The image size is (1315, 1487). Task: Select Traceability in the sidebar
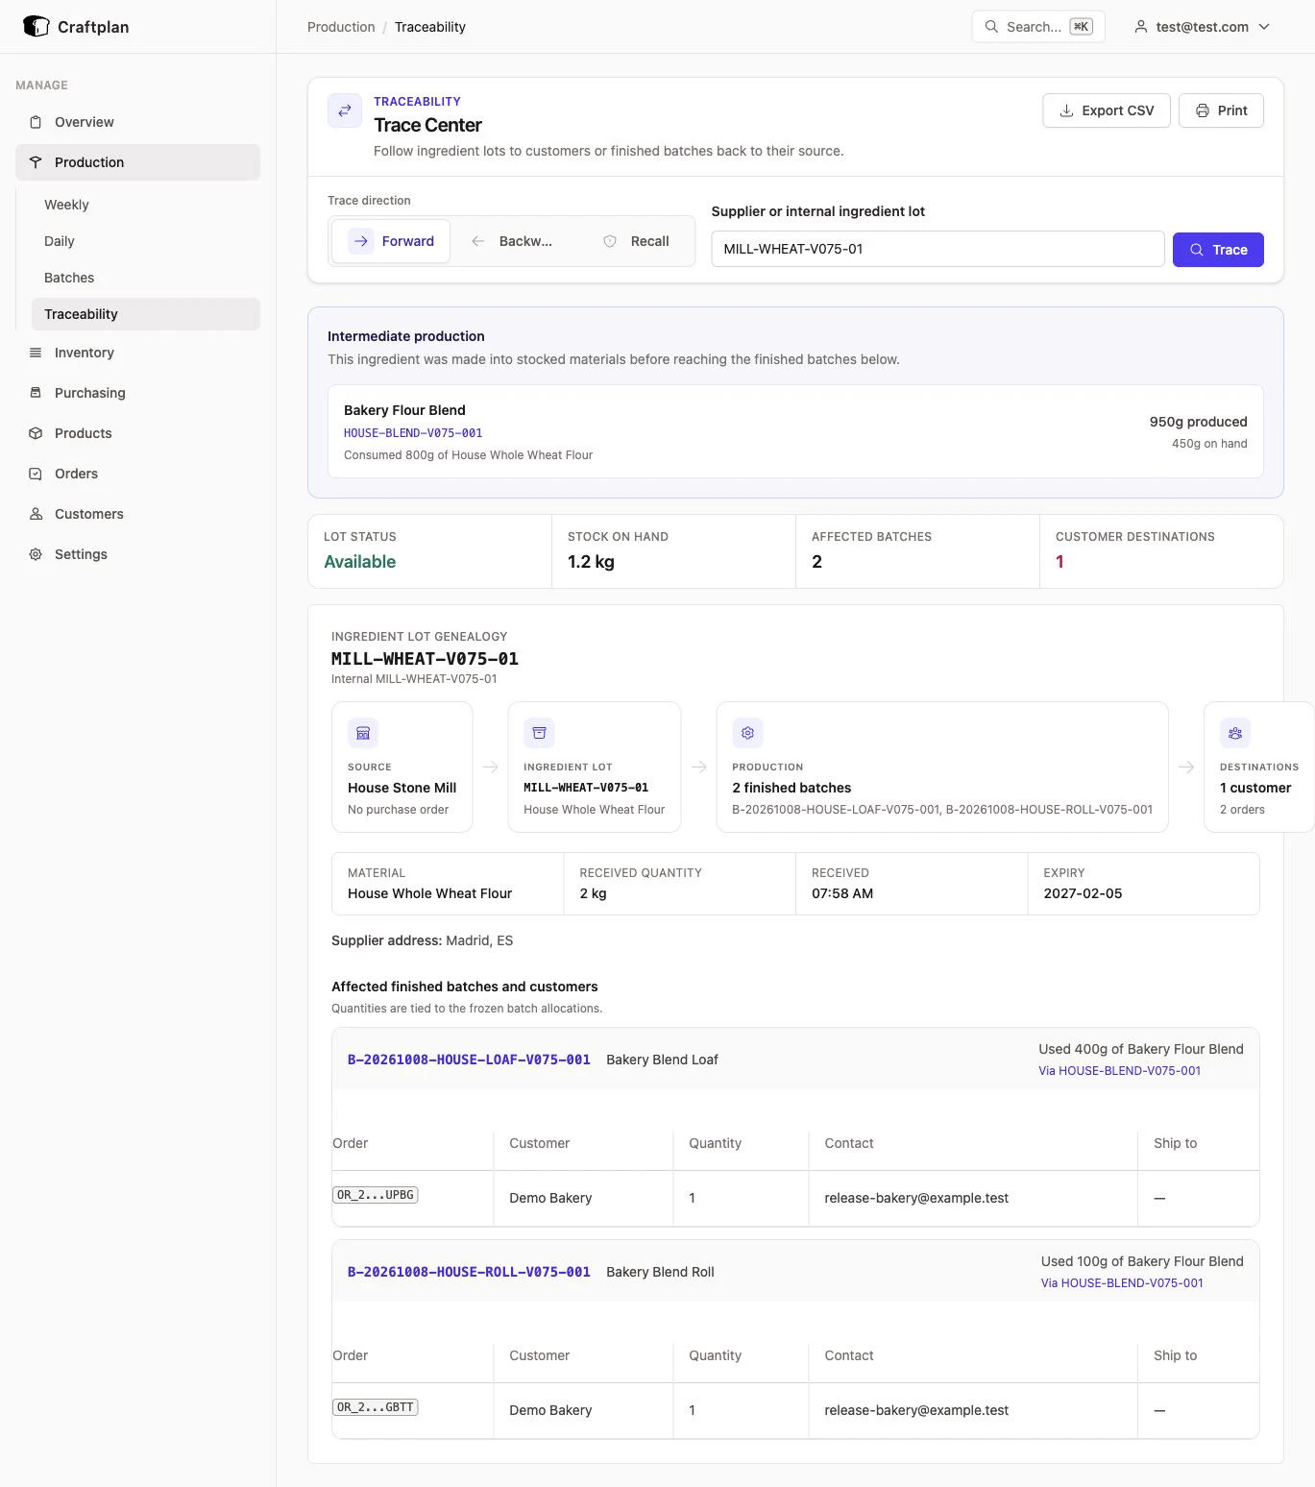(x=146, y=314)
